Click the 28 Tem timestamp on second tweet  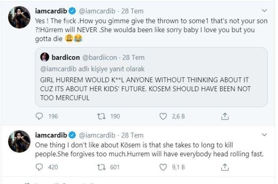coord(132,135)
